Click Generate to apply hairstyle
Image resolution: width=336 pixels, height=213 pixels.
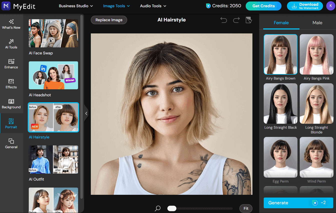[298, 203]
